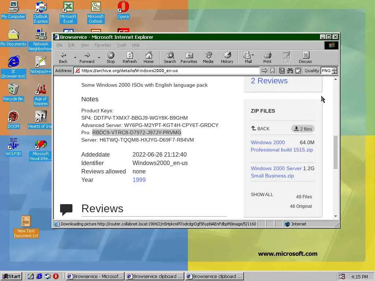Download using the 2 files button
The image size is (375, 281).
point(303,129)
